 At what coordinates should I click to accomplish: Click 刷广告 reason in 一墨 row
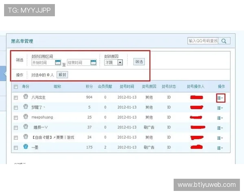(x=149, y=147)
